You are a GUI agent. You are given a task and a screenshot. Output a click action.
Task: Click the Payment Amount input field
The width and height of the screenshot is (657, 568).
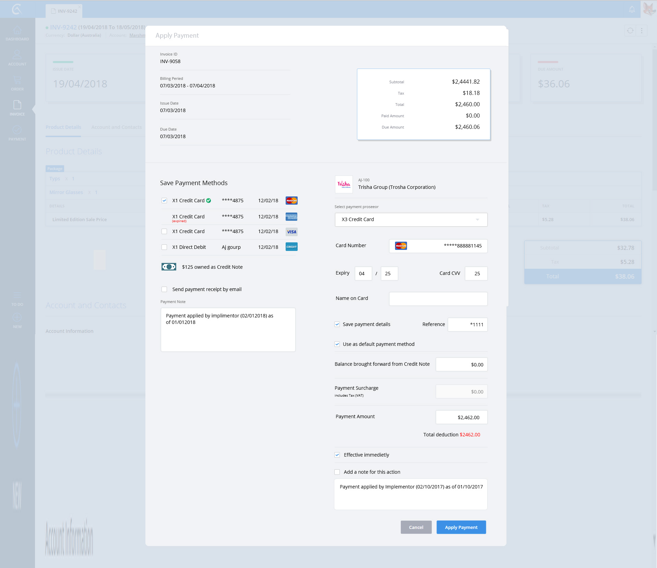click(x=461, y=417)
